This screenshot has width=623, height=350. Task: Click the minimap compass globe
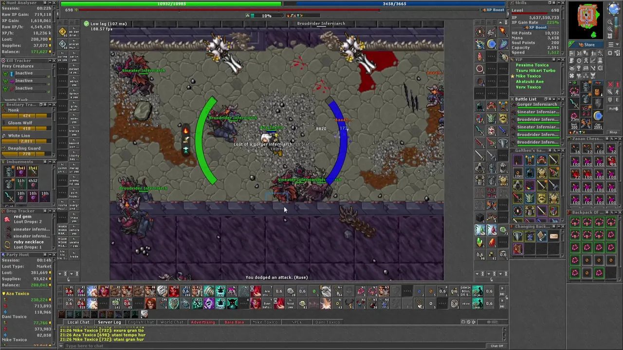pos(614,8)
